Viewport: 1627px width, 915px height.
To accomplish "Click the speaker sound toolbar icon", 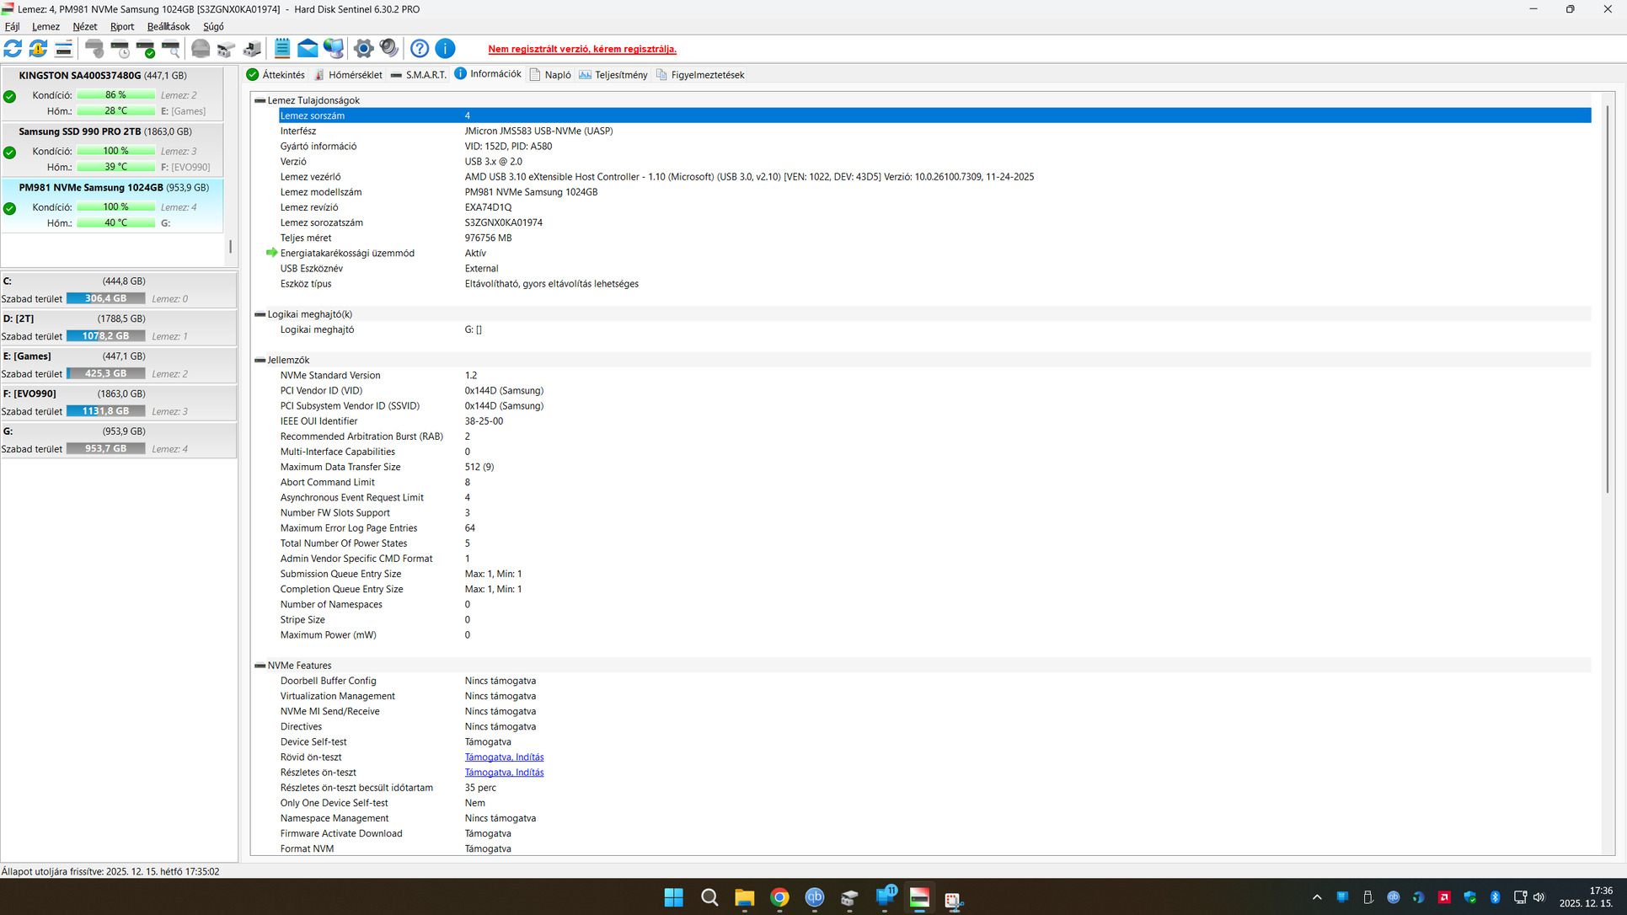I will click(388, 49).
